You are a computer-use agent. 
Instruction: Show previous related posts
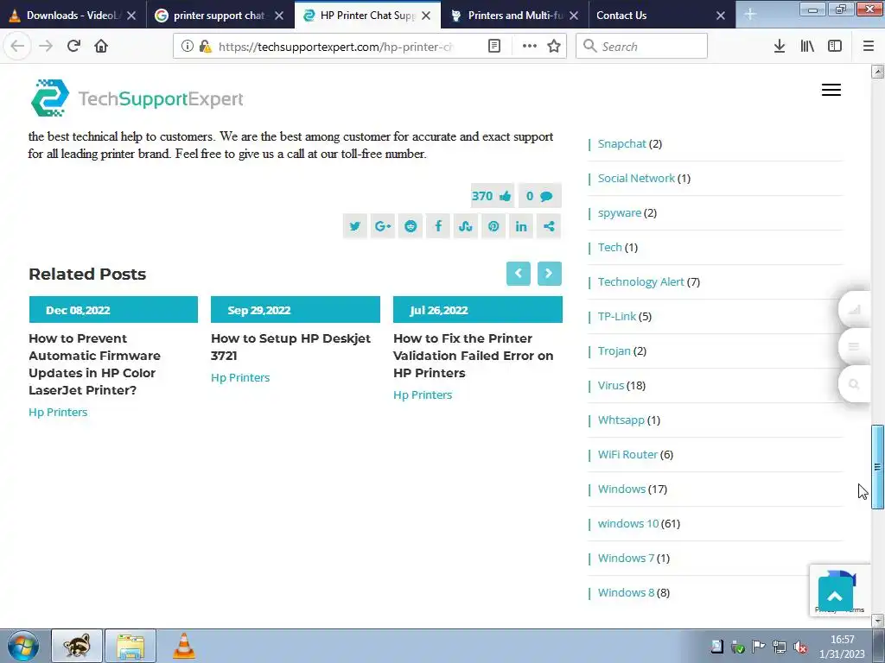click(519, 274)
